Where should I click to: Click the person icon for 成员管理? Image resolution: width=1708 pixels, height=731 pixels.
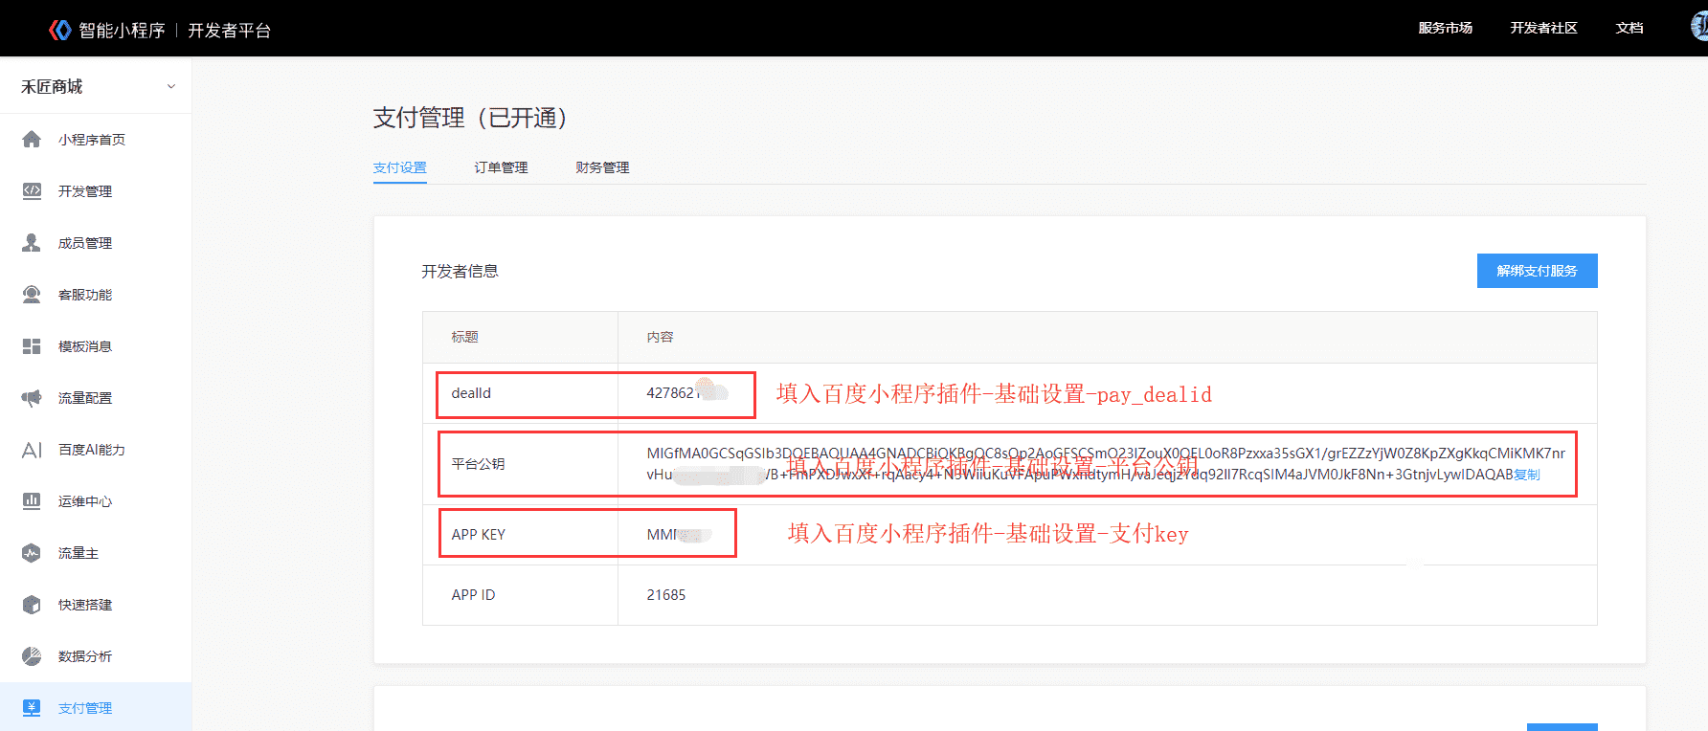[32, 243]
